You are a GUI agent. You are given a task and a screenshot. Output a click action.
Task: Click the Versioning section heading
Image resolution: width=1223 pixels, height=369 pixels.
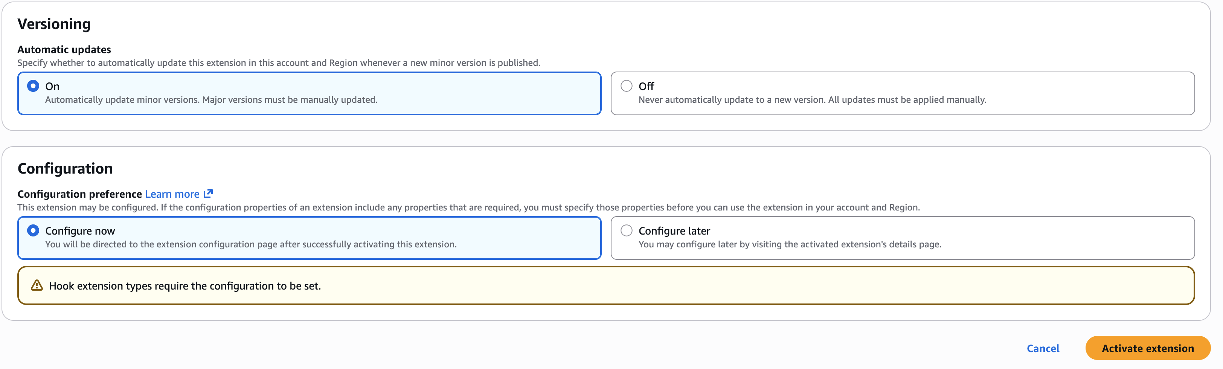click(53, 23)
